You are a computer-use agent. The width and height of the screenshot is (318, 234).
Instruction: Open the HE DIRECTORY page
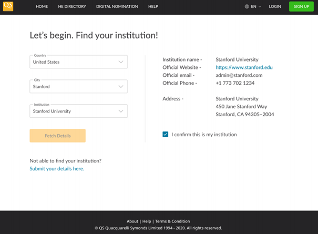[x=72, y=7]
